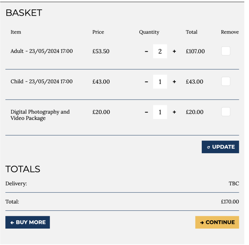The image size is (249, 245).
Task: Click minus for Child ticket quantity
Action: point(146,82)
